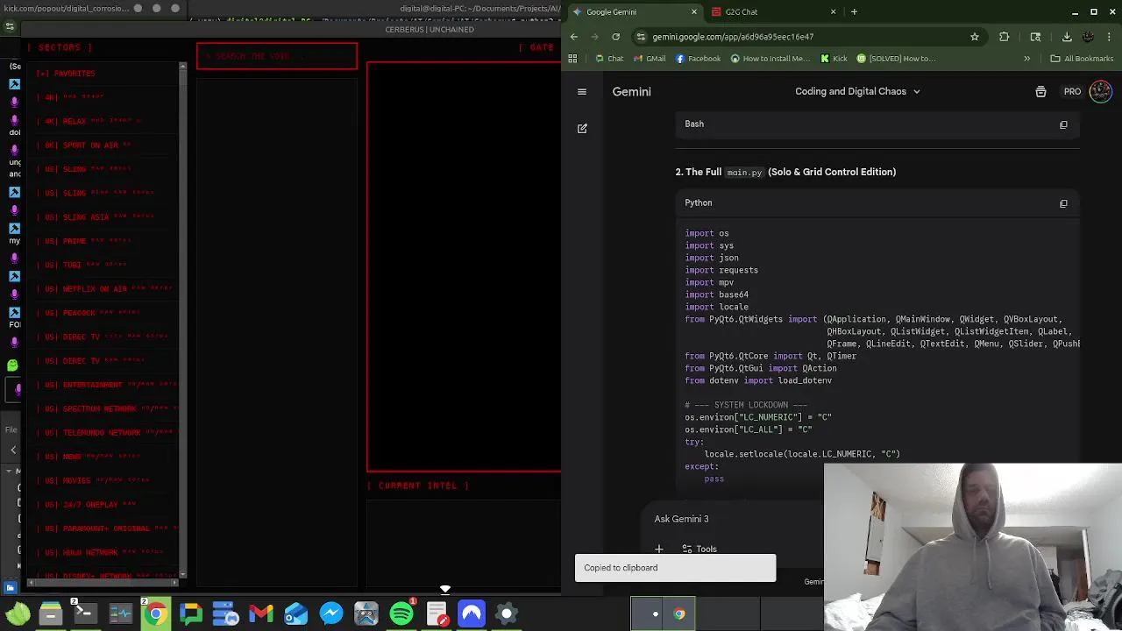This screenshot has height=631, width=1122.
Task: Select the US| MOVIES sector
Action: click(102, 480)
